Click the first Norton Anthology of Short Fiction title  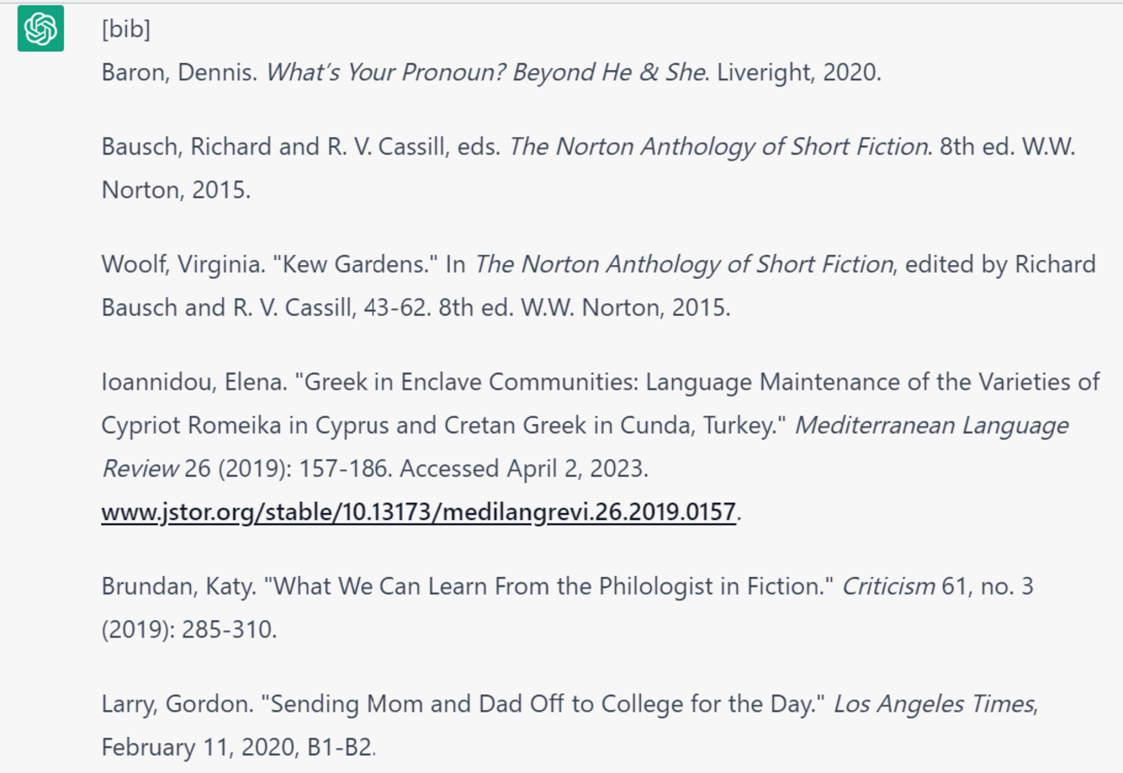coord(718,147)
